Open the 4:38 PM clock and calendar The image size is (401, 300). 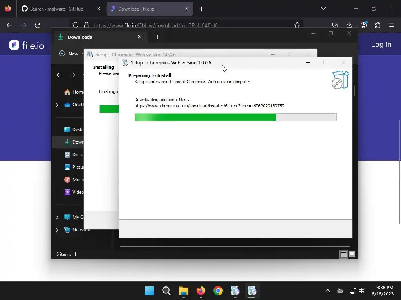pyautogui.click(x=383, y=291)
